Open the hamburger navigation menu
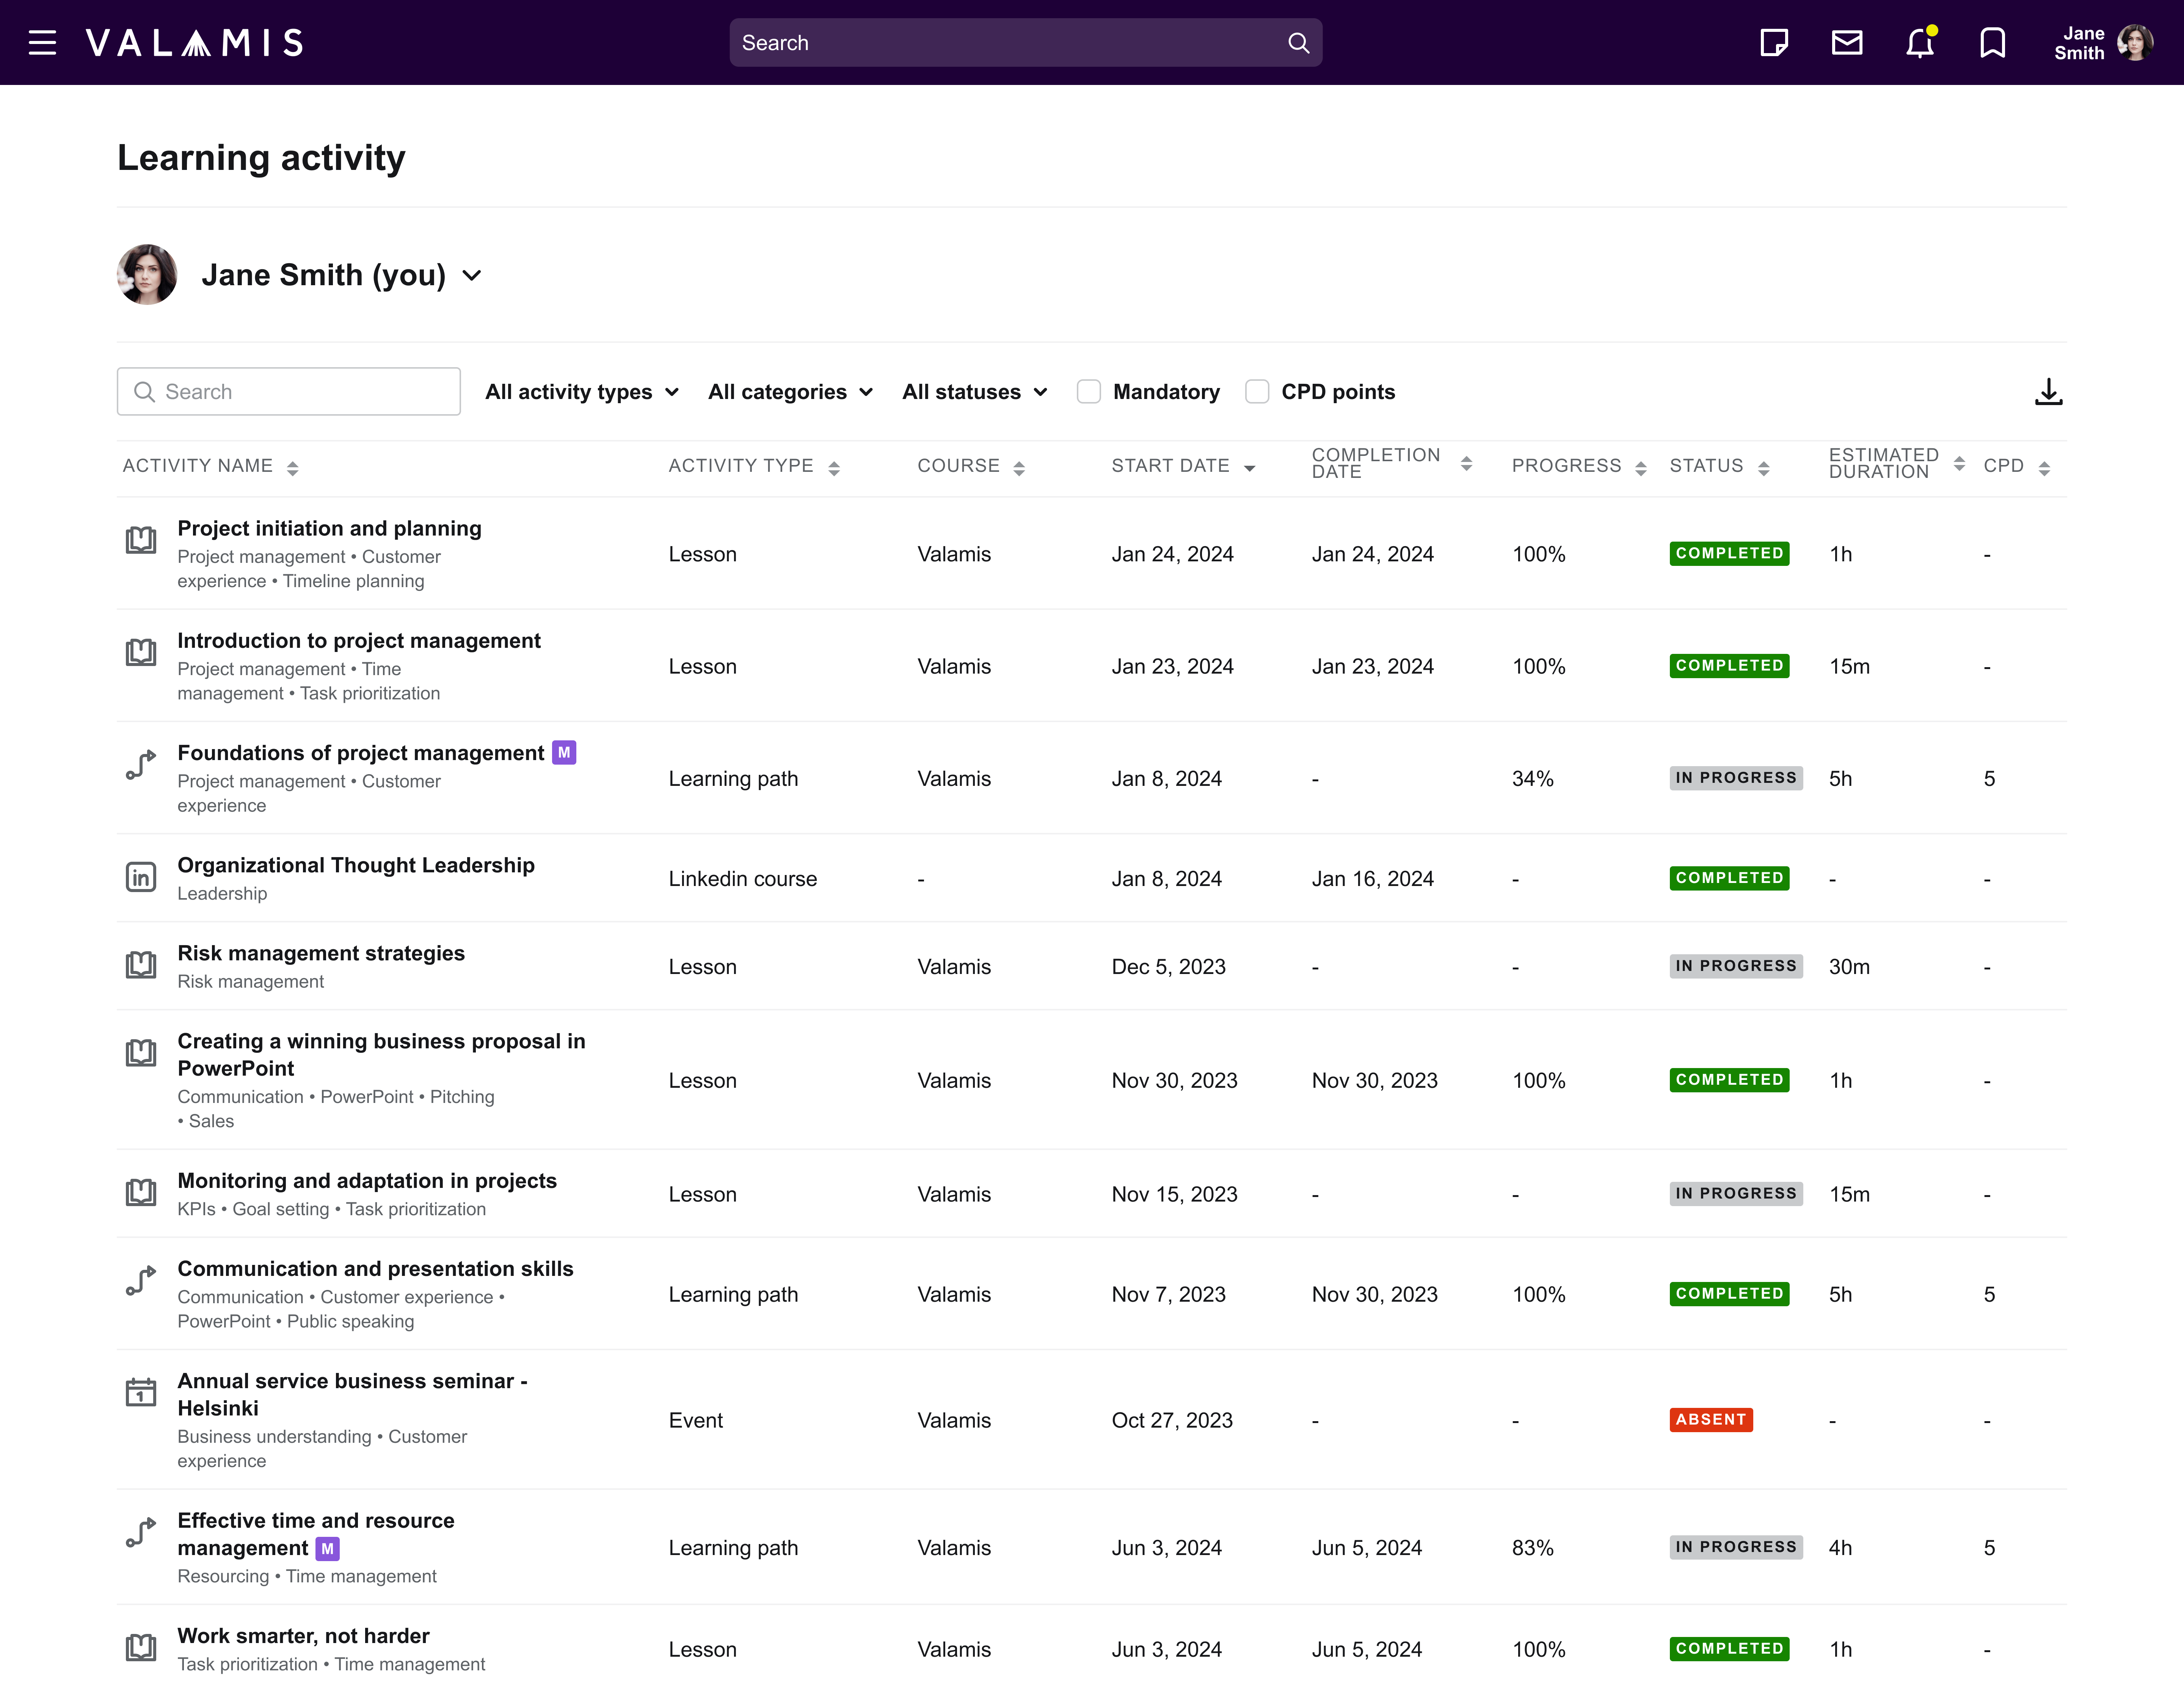 [x=42, y=42]
